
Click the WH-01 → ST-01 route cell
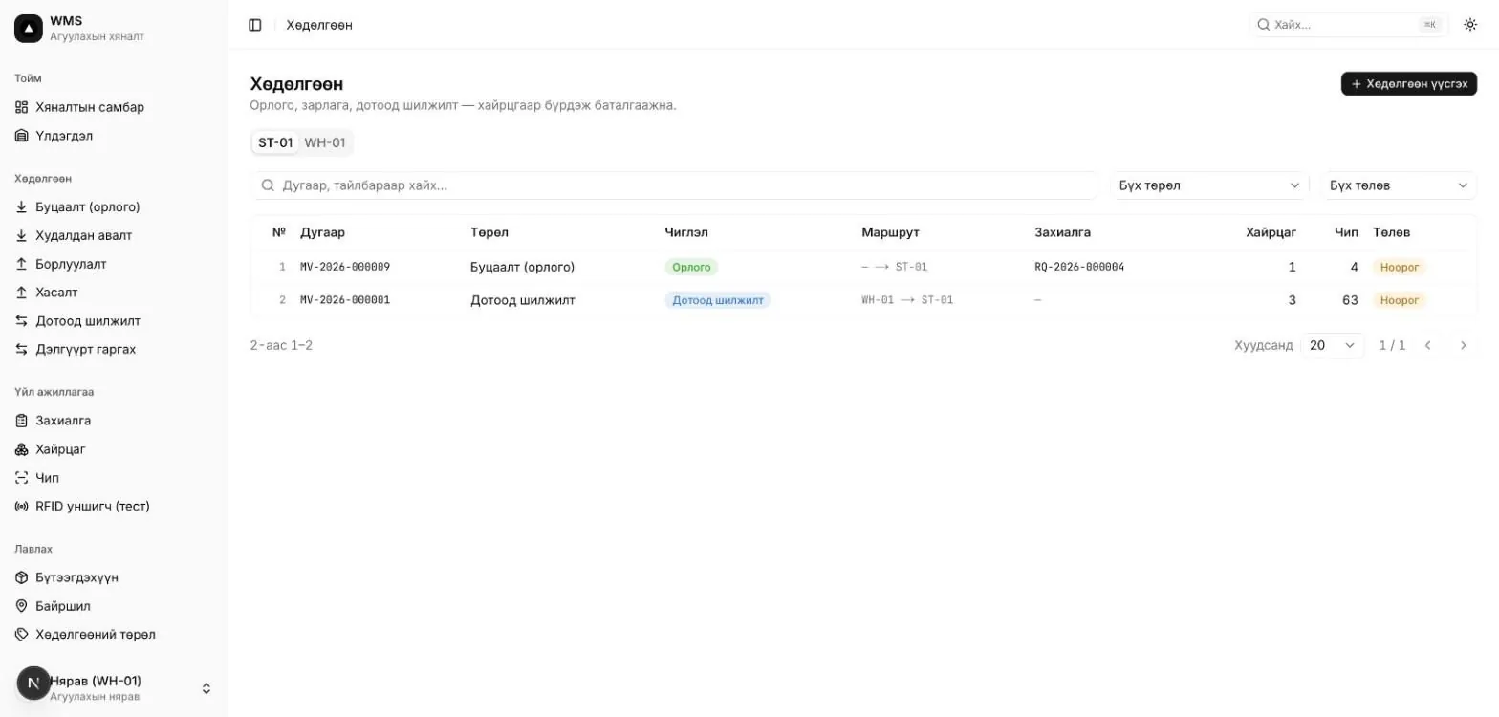pos(907,300)
